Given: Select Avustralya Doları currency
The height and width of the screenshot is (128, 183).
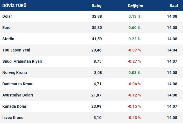Looking at the screenshot, I should click(x=18, y=95).
